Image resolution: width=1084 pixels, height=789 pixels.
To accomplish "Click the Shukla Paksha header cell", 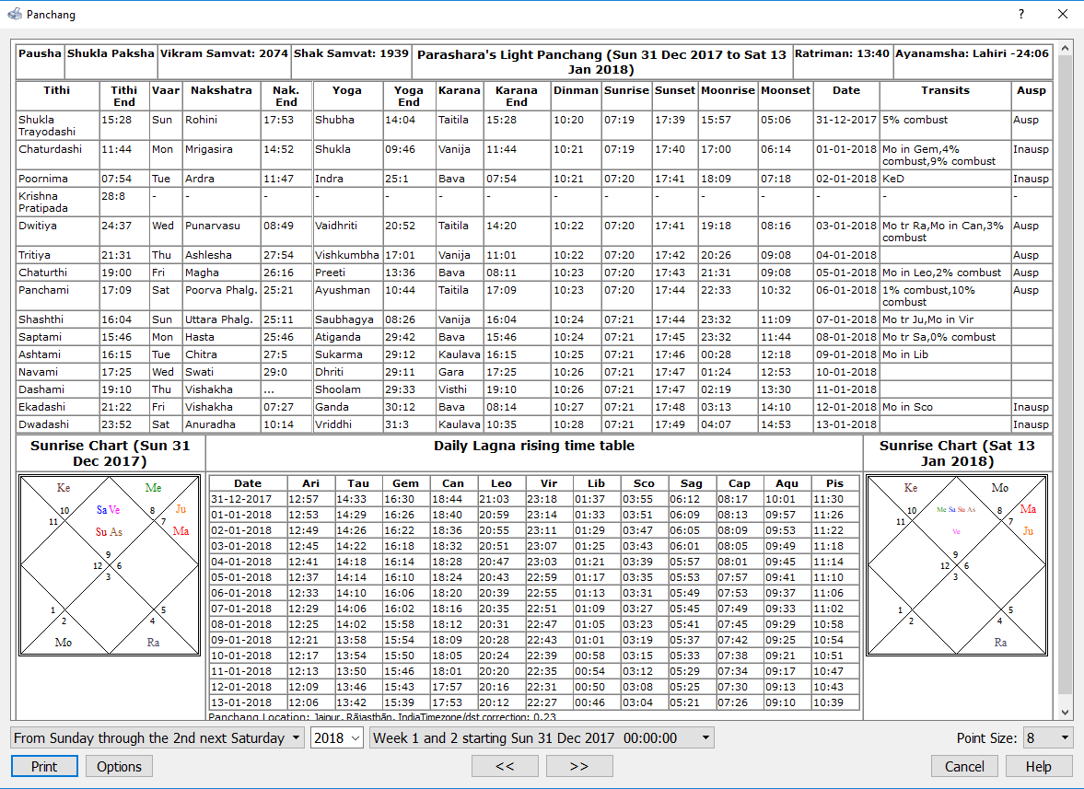I will (111, 62).
